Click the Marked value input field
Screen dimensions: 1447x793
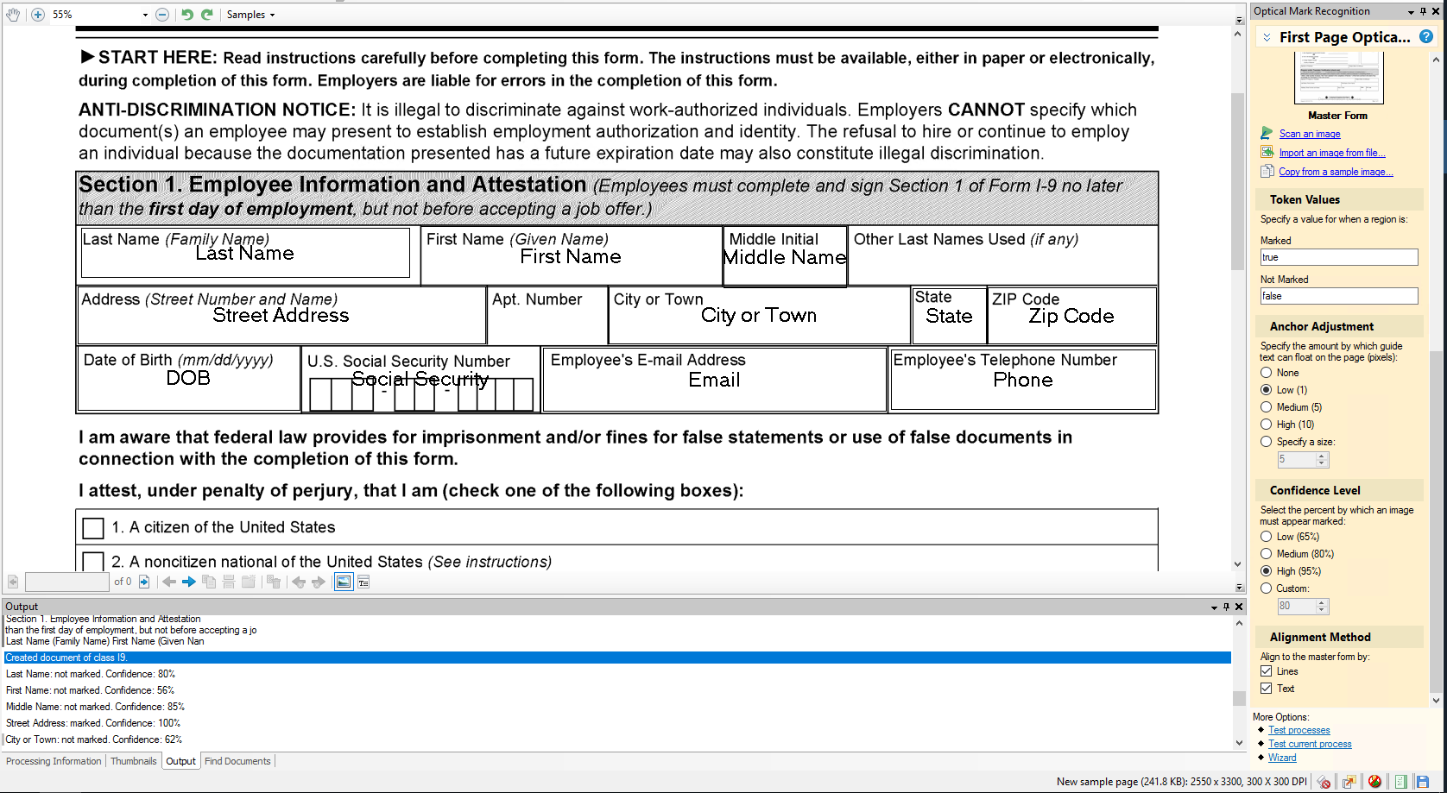point(1339,257)
